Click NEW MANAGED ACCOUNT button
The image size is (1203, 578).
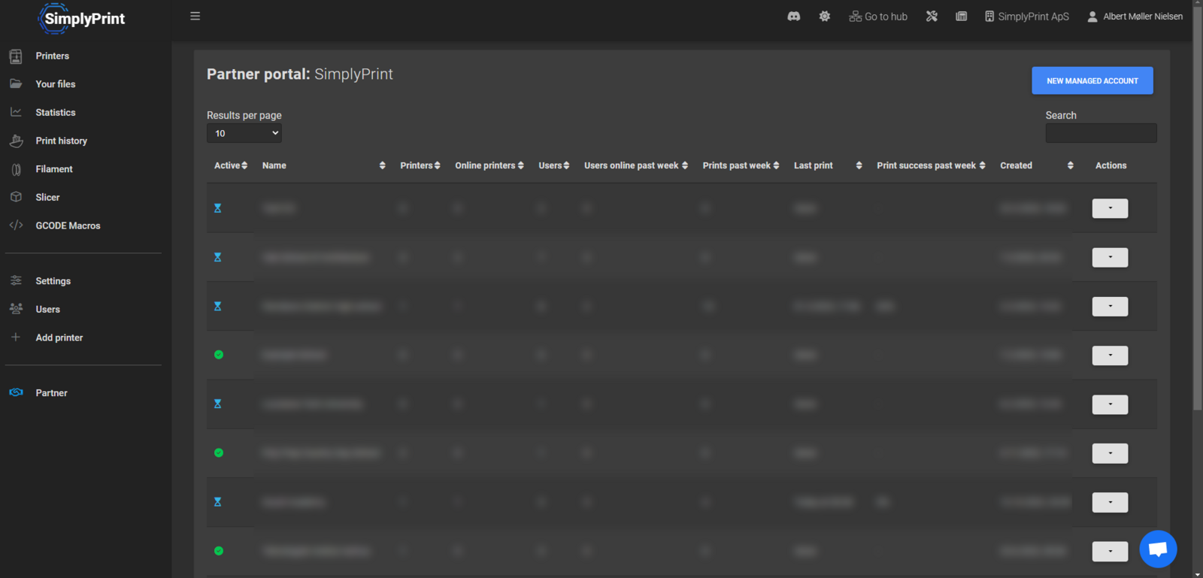click(1092, 80)
